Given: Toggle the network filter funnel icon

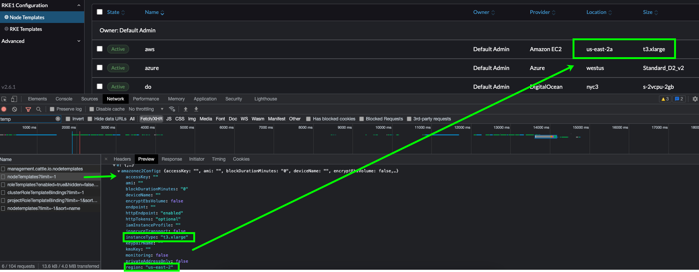Looking at the screenshot, I should [28, 109].
